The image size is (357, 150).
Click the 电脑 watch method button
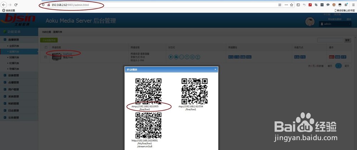(x=297, y=57)
